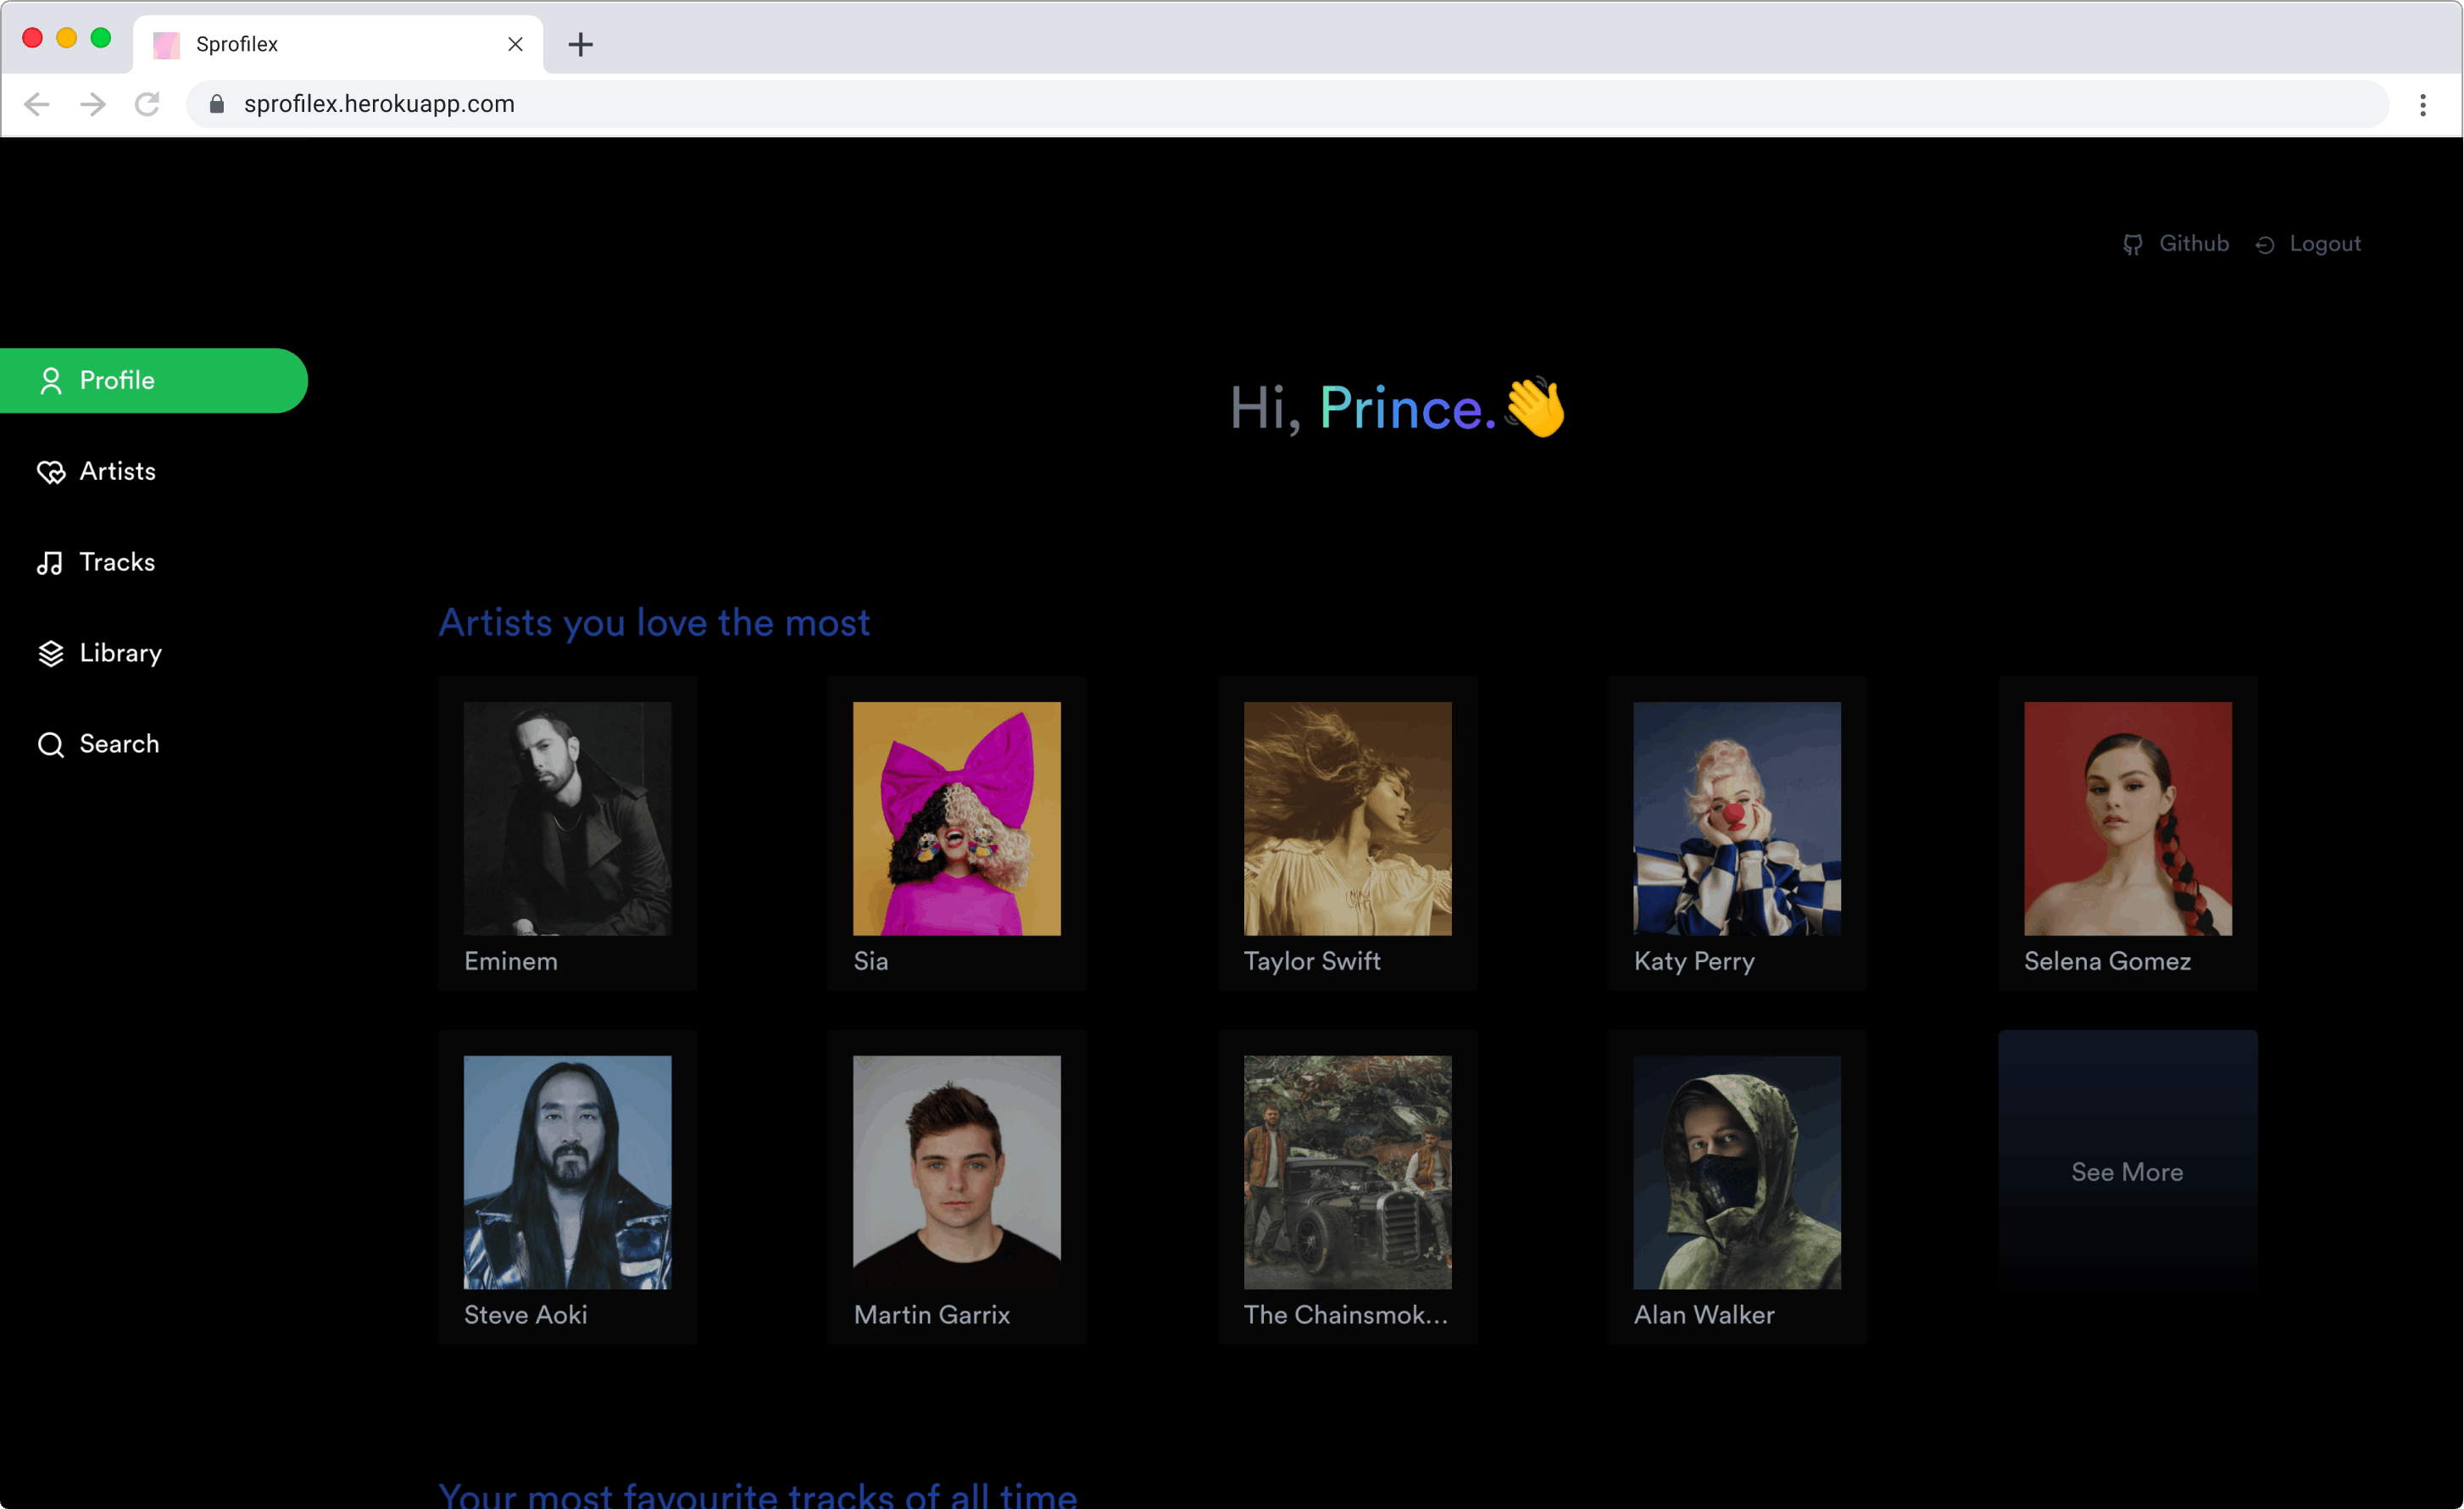Focus the sprofilex.herokuapp.com address bar
Screen dimensions: 2464x1509
click(1288, 104)
